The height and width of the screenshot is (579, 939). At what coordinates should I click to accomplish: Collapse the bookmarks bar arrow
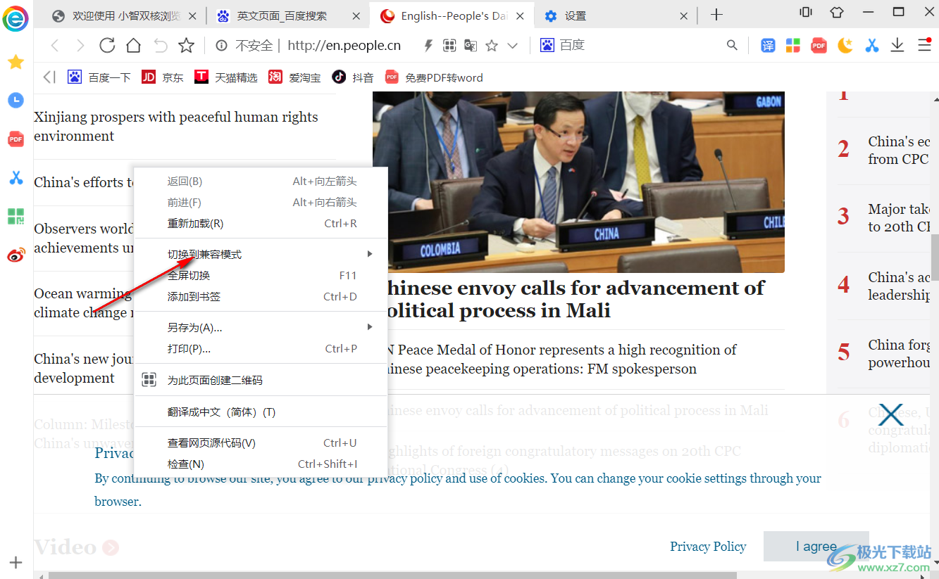[x=49, y=77]
